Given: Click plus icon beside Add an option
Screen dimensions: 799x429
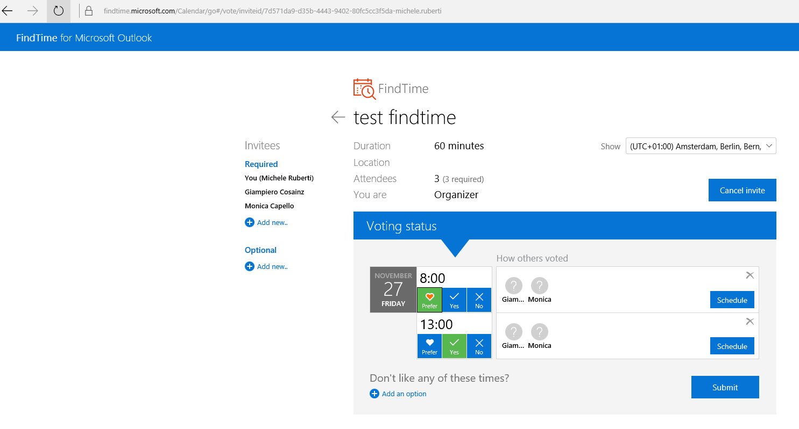Looking at the screenshot, I should (374, 394).
